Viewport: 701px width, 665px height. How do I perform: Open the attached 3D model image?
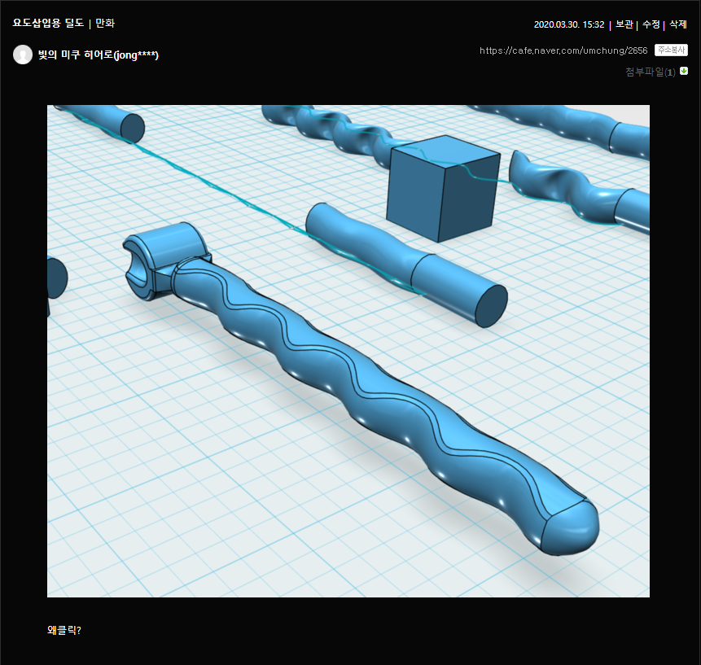tap(348, 351)
